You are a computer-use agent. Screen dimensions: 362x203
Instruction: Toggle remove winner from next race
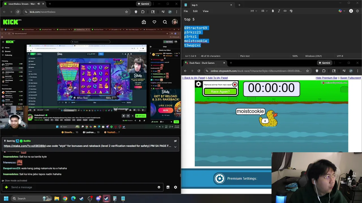point(235,85)
